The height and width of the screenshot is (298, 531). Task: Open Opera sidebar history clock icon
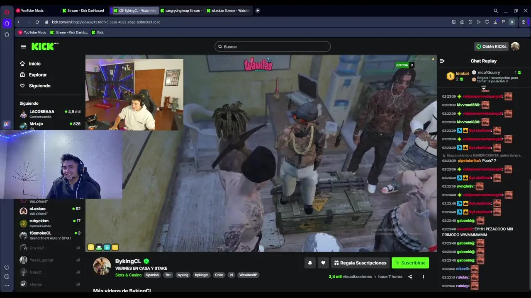[x=7, y=276]
